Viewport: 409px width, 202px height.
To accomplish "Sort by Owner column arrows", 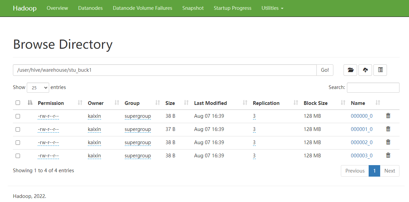I will [x=117, y=103].
